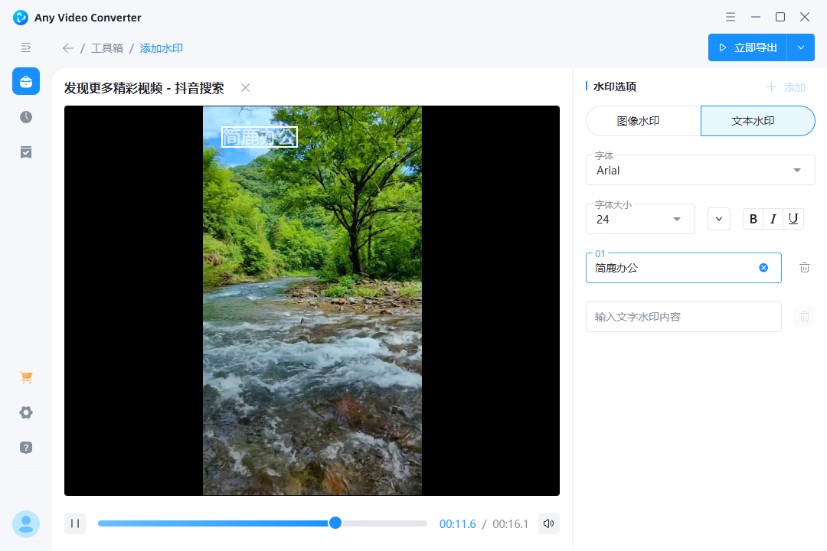
Task: Toggle italic formatting for watermark text
Action: click(x=773, y=218)
